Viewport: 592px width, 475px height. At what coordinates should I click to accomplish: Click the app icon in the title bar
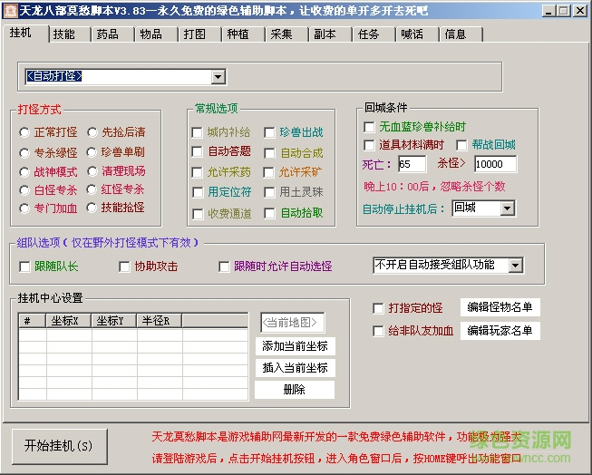(x=11, y=10)
